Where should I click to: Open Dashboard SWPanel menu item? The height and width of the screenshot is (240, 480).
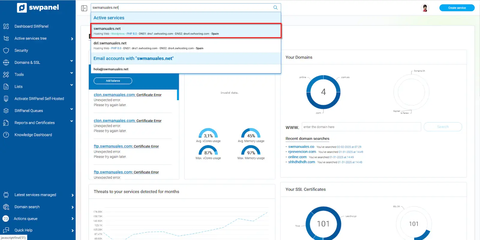point(31,26)
